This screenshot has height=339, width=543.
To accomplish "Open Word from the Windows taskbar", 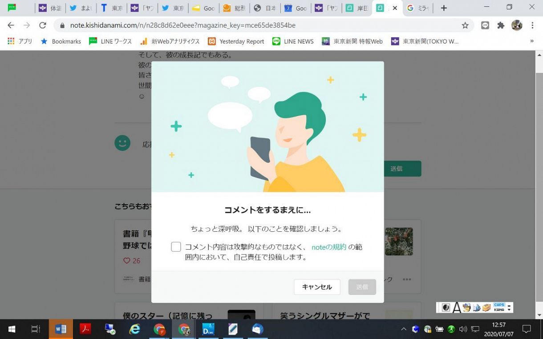I will point(61,329).
